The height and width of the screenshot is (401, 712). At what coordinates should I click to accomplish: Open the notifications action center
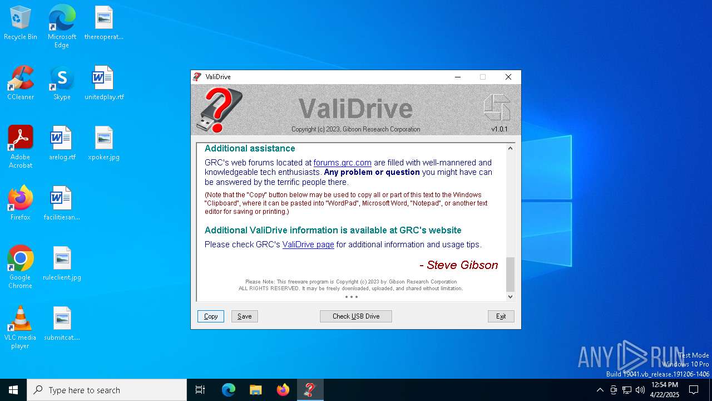(694, 390)
